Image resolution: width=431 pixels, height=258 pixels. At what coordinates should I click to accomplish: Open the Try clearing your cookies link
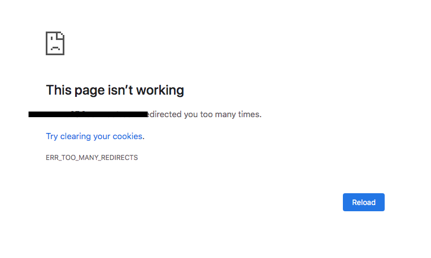[94, 136]
